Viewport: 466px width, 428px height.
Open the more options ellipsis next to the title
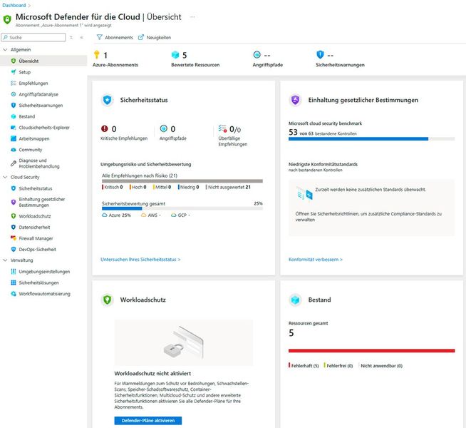click(192, 17)
